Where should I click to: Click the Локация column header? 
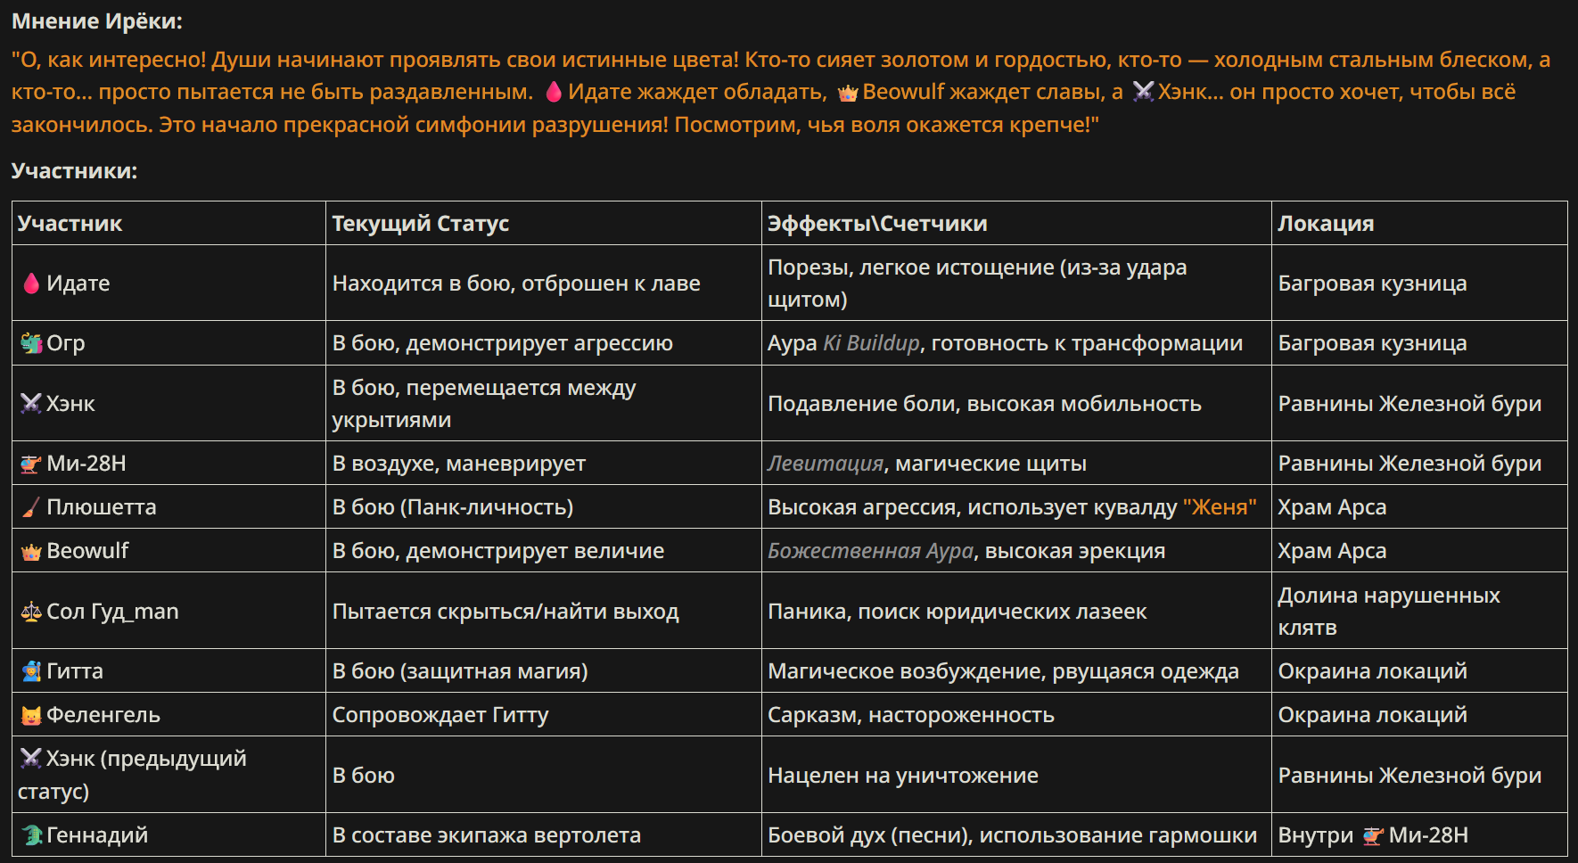point(1326,224)
